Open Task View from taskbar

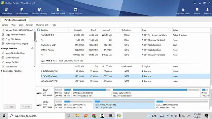click(x=69, y=116)
